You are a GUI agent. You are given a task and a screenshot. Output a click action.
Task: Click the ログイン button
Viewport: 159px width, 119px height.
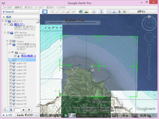point(142,12)
